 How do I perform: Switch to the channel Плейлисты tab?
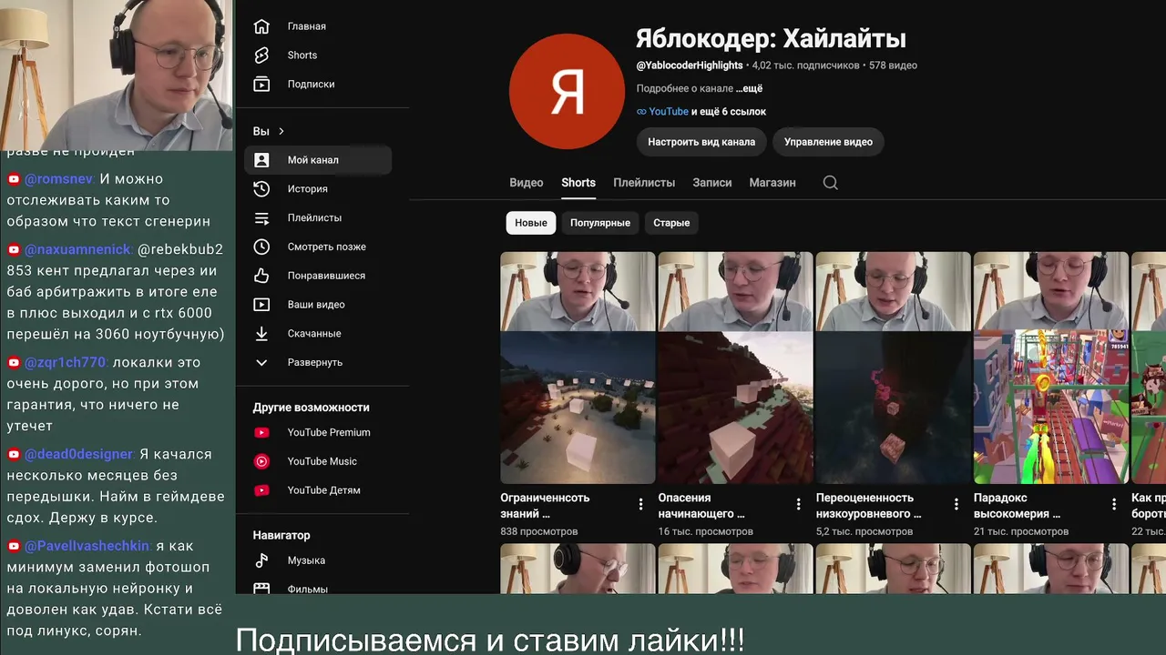tap(644, 183)
